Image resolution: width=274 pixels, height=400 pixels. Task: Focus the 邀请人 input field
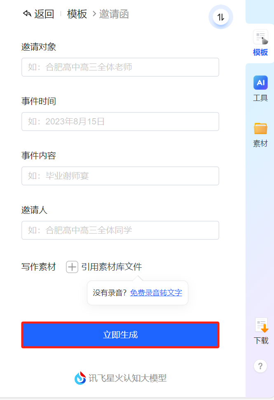(120, 230)
